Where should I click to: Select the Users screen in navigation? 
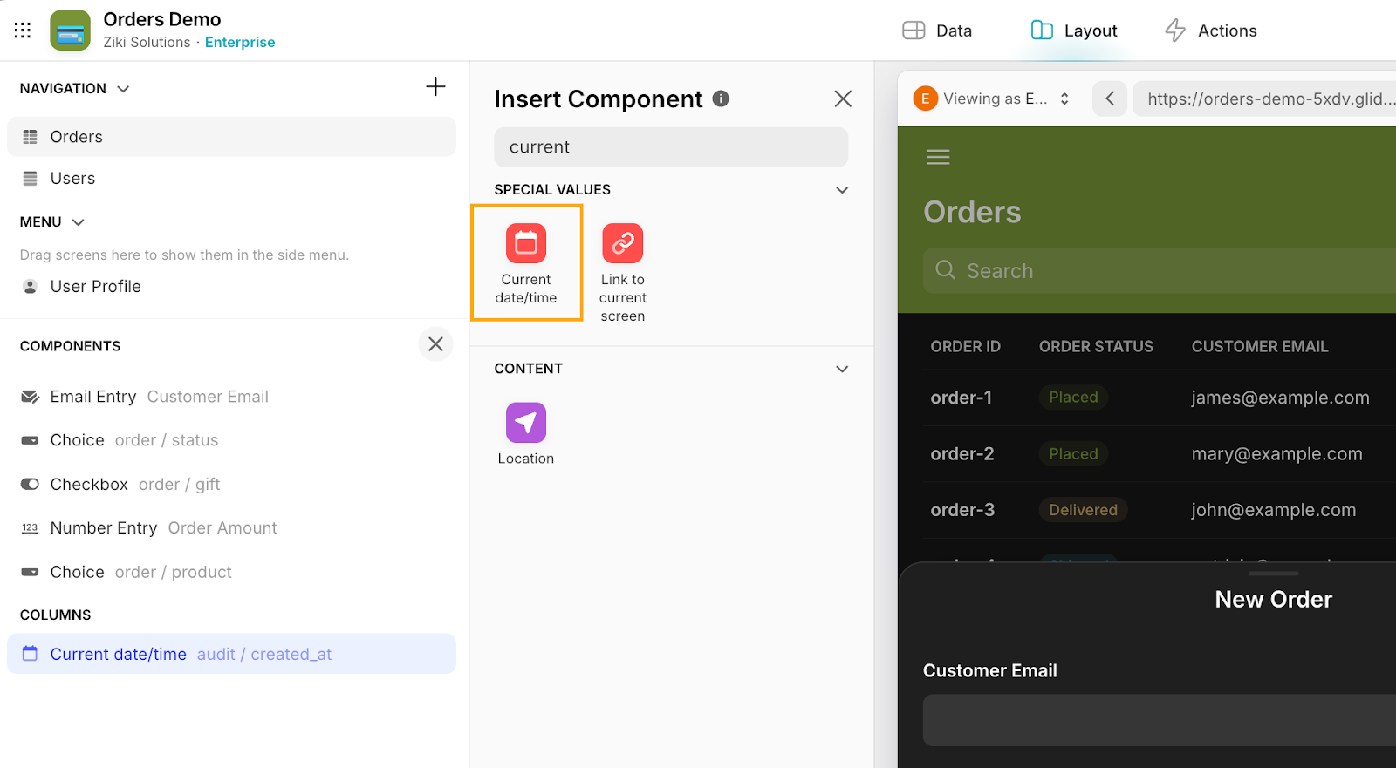coord(231,178)
